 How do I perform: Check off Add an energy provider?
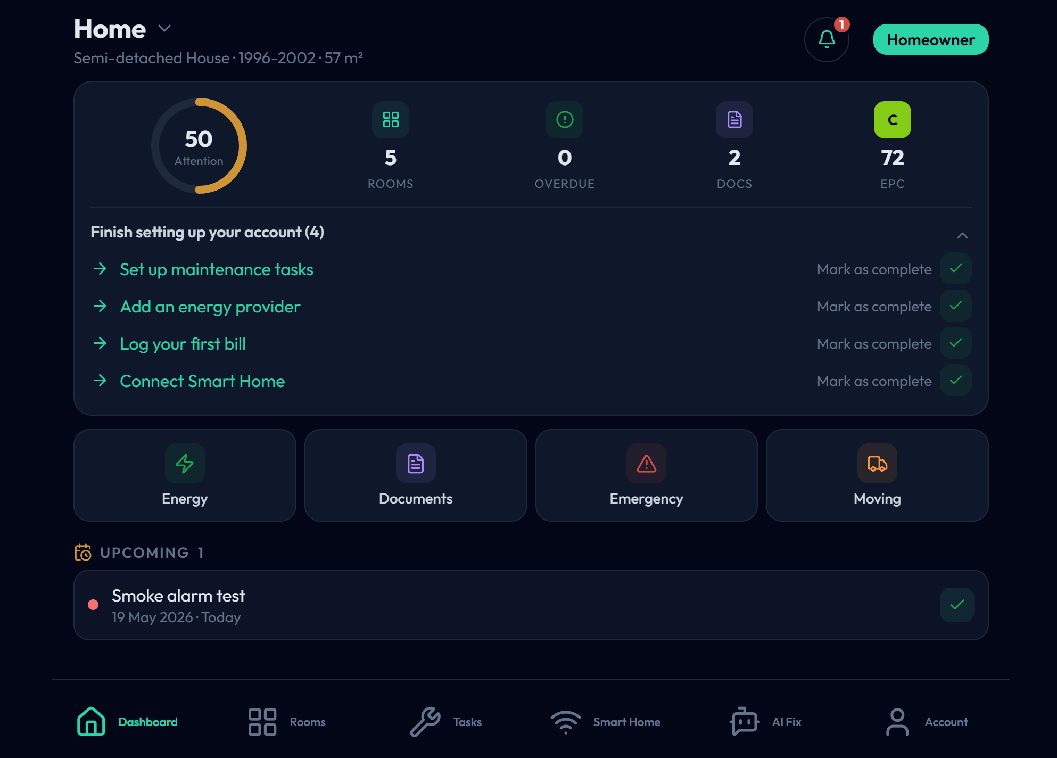pyautogui.click(x=956, y=306)
